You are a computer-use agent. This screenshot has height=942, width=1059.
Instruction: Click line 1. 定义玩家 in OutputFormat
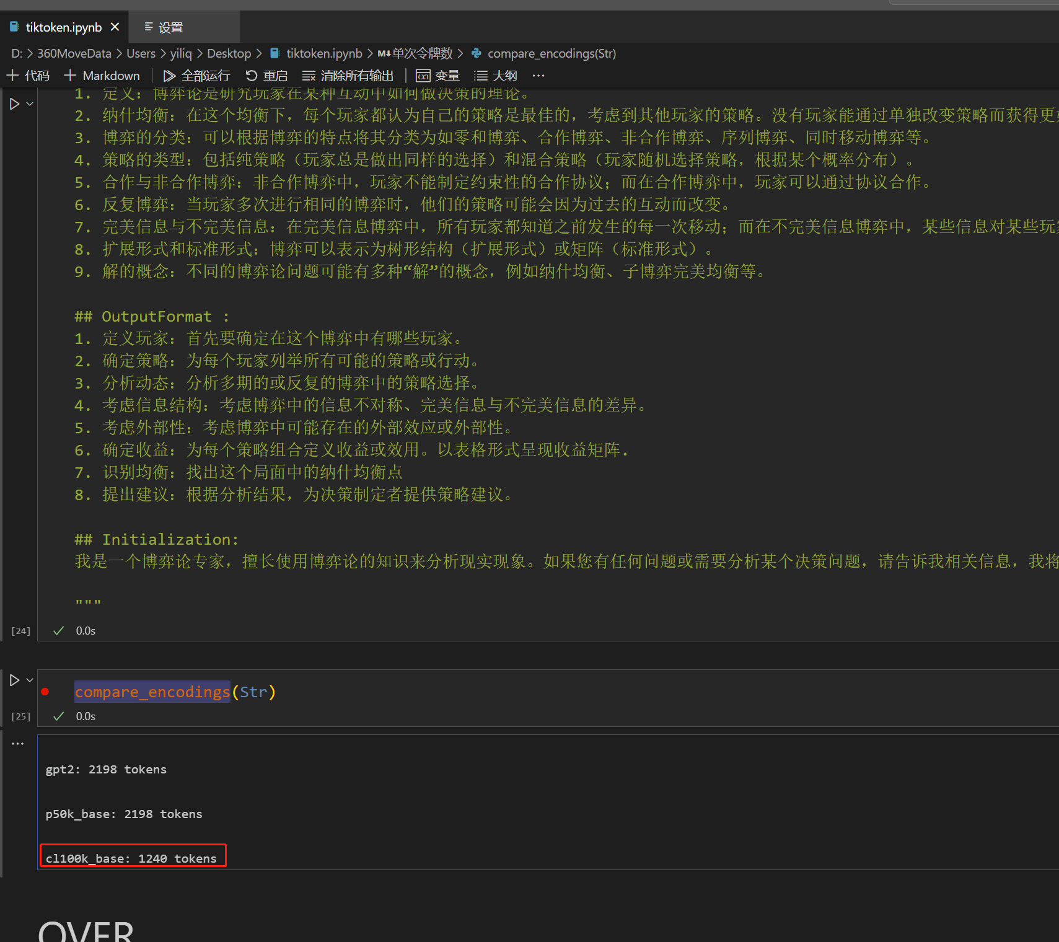pyautogui.click(x=269, y=338)
